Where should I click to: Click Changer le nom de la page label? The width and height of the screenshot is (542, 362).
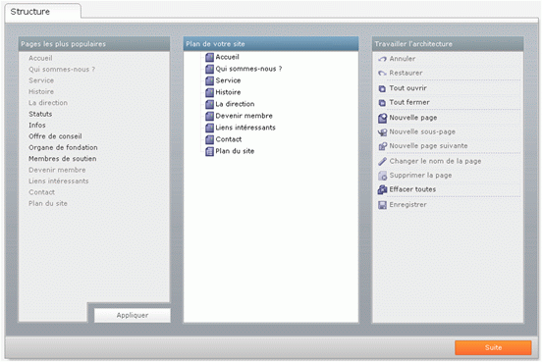435,161
